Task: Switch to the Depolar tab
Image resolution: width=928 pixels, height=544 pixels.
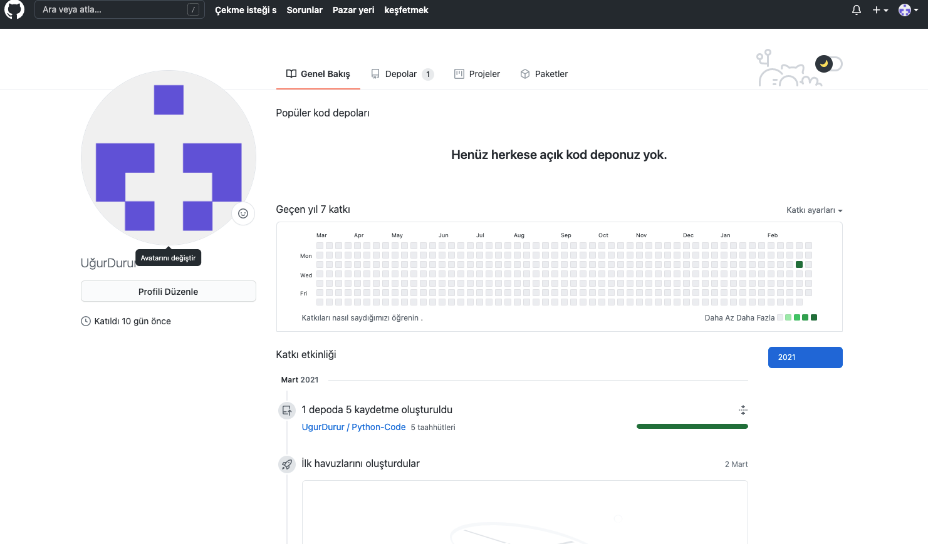Action: (x=401, y=74)
